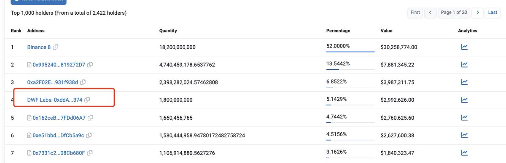Select value $3,987,311.75
This screenshot has width=506, height=163.
click(x=398, y=82)
